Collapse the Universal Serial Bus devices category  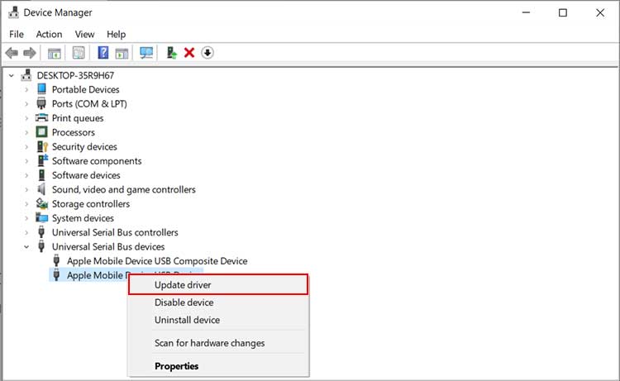pos(26,246)
